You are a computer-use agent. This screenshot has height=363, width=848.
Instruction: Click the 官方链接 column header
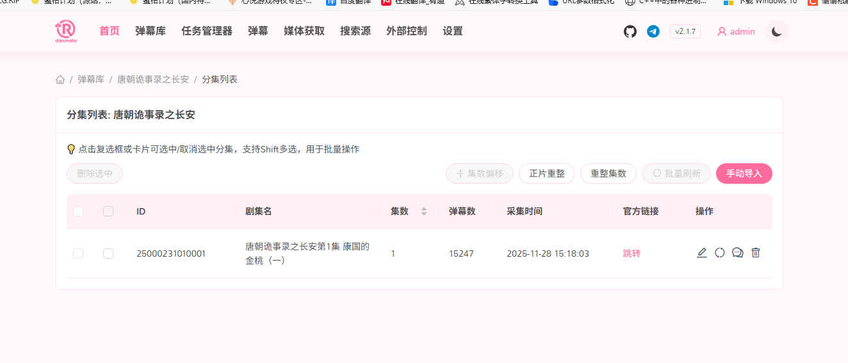pyautogui.click(x=641, y=211)
